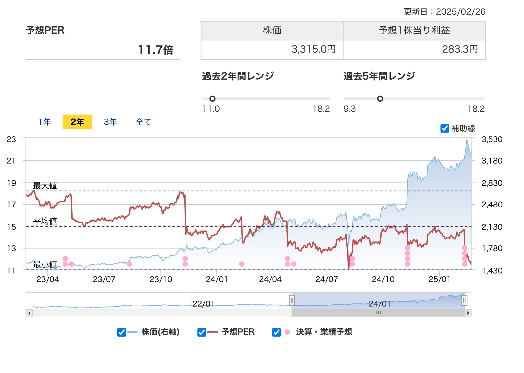This screenshot has width=524, height=373.
Task: Click the 3,530 right axis label
Action: (x=492, y=139)
